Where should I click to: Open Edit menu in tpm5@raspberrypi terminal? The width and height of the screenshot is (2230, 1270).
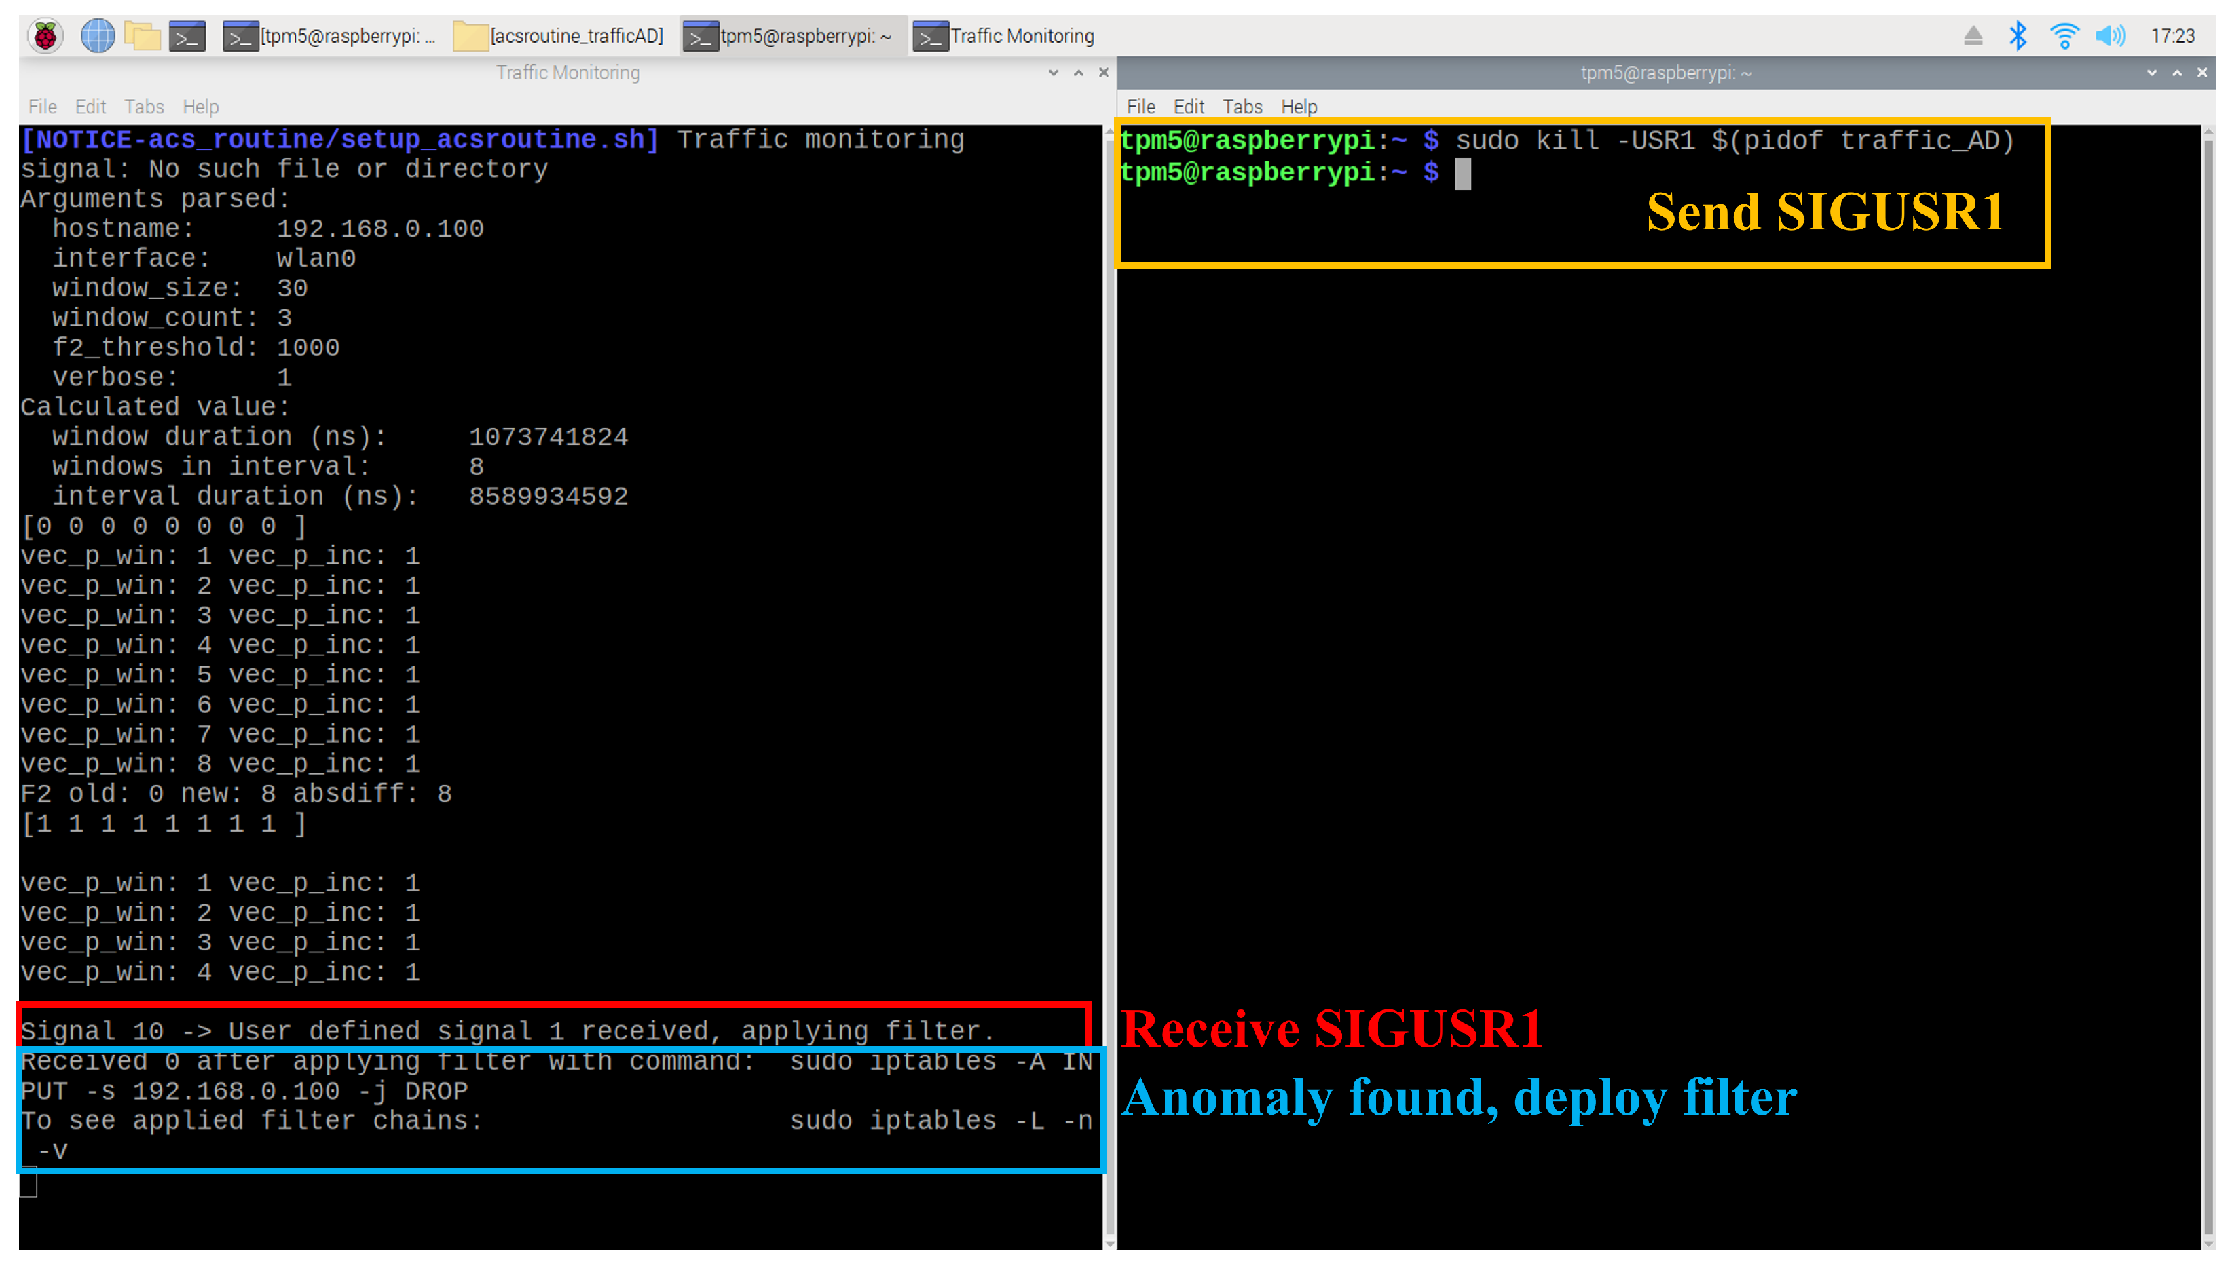pos(1188,107)
